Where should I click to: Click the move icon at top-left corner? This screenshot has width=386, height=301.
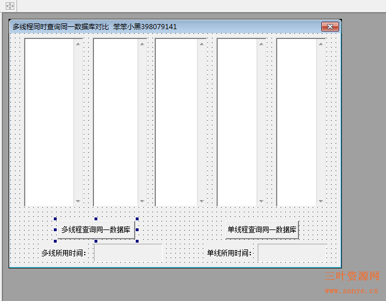(x=10, y=6)
